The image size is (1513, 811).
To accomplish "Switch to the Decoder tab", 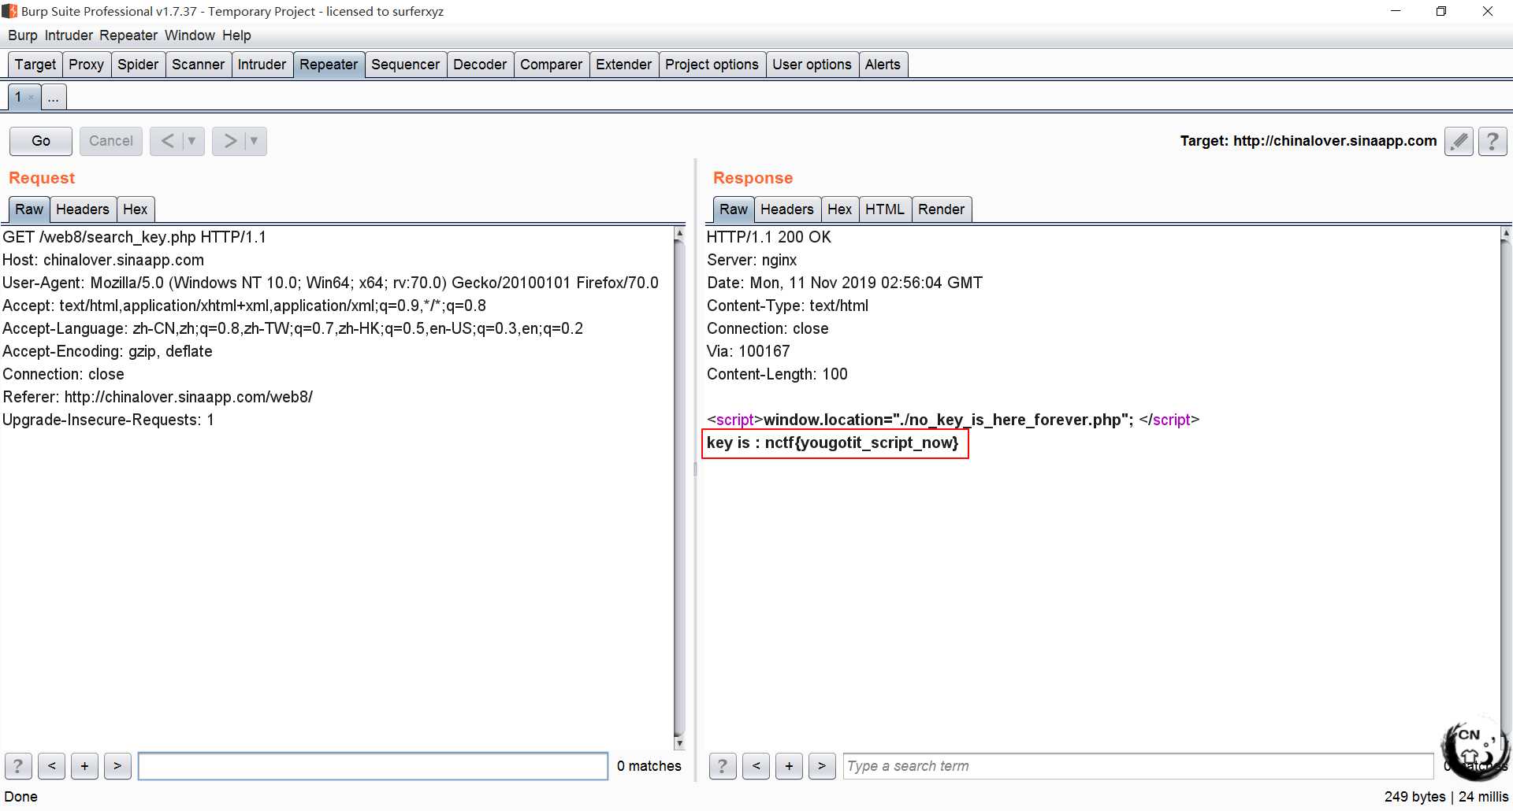I will [480, 65].
